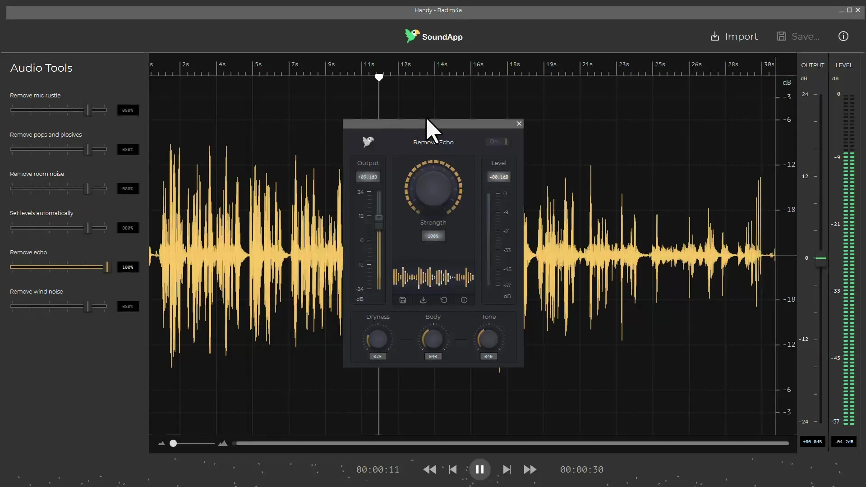Select the Tone value field 040

coord(488,356)
